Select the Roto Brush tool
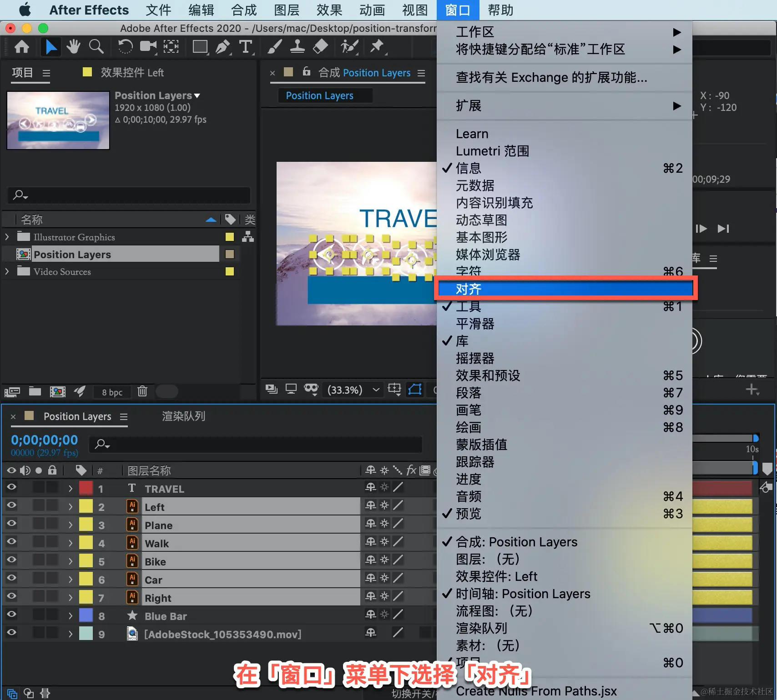 click(349, 46)
